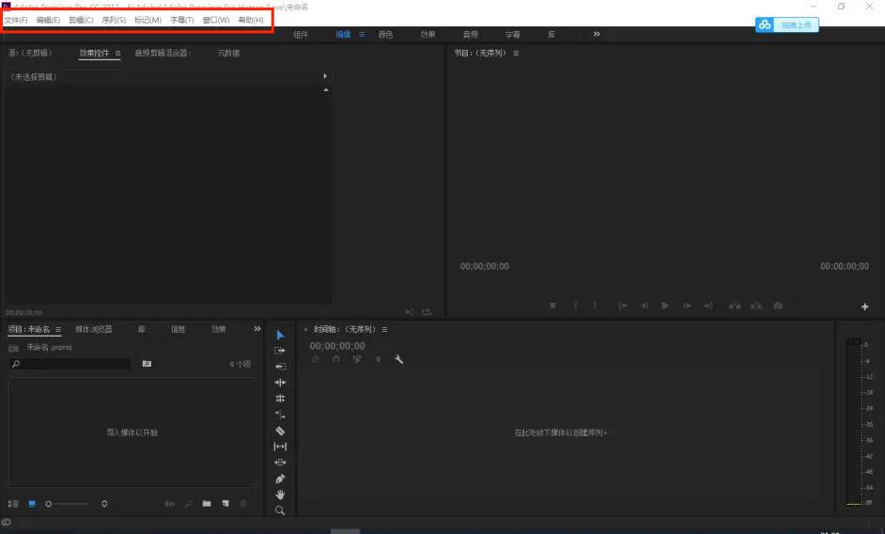Click the project panel search field
Image resolution: width=885 pixels, height=534 pixels.
point(70,363)
